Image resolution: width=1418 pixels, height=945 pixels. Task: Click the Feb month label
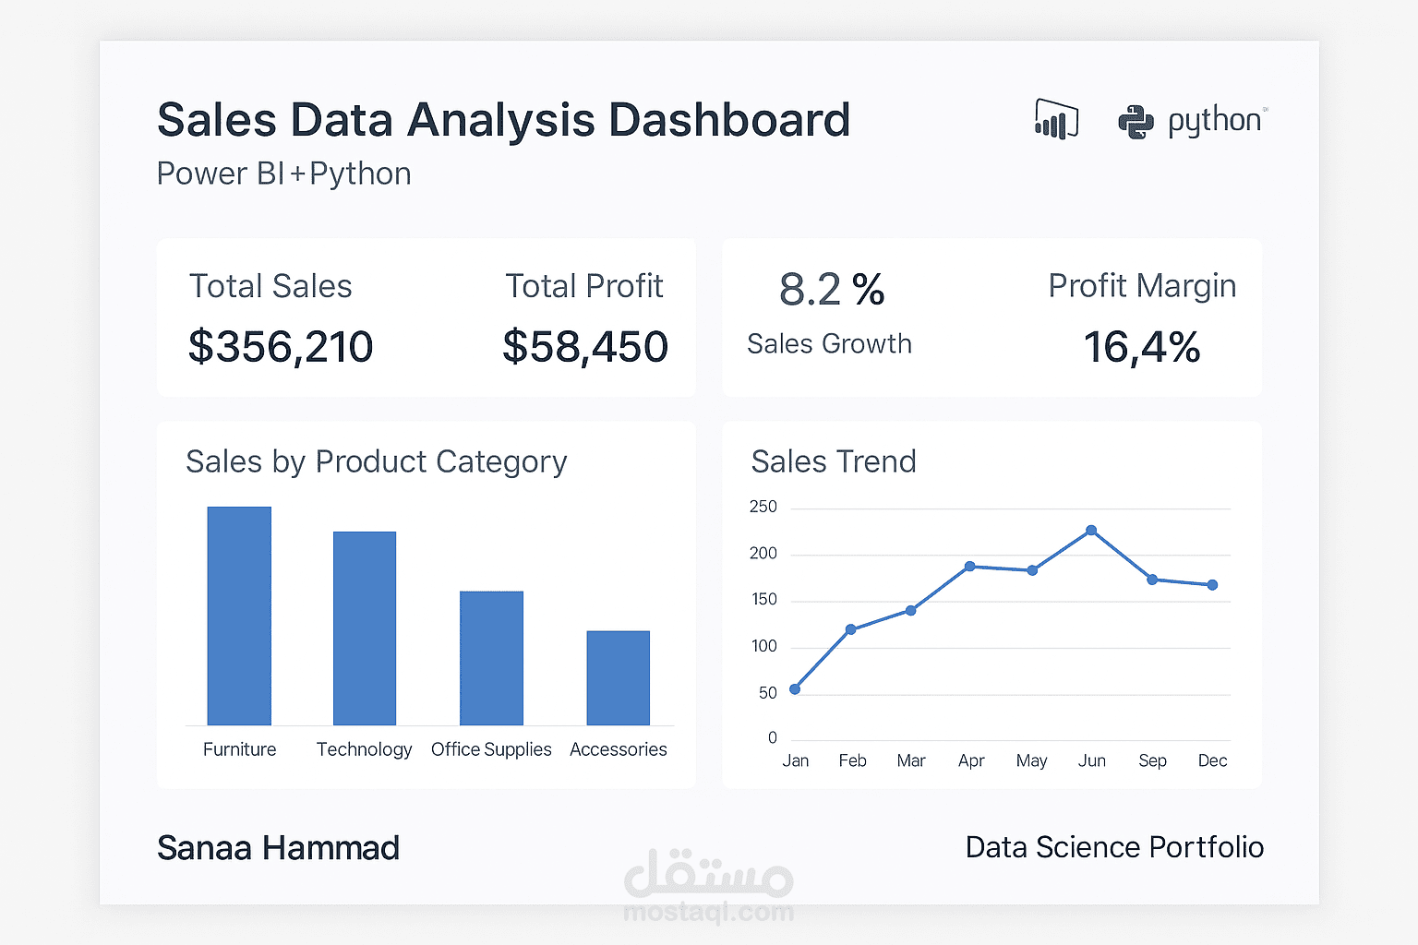point(852,760)
